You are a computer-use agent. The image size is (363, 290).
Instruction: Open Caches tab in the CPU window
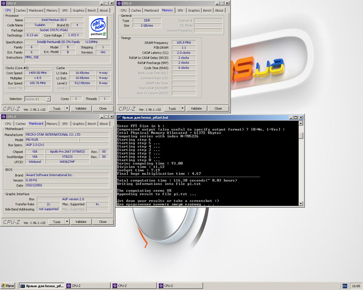tap(21, 10)
